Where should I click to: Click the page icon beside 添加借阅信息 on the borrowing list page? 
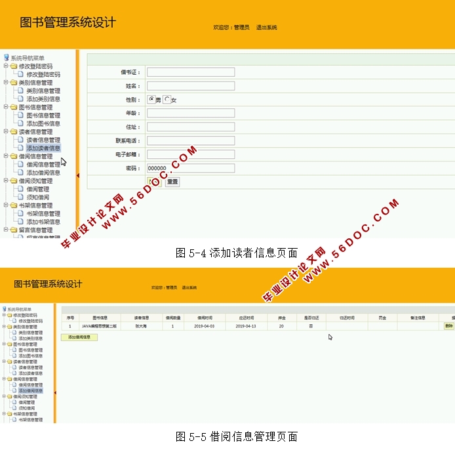point(15,390)
